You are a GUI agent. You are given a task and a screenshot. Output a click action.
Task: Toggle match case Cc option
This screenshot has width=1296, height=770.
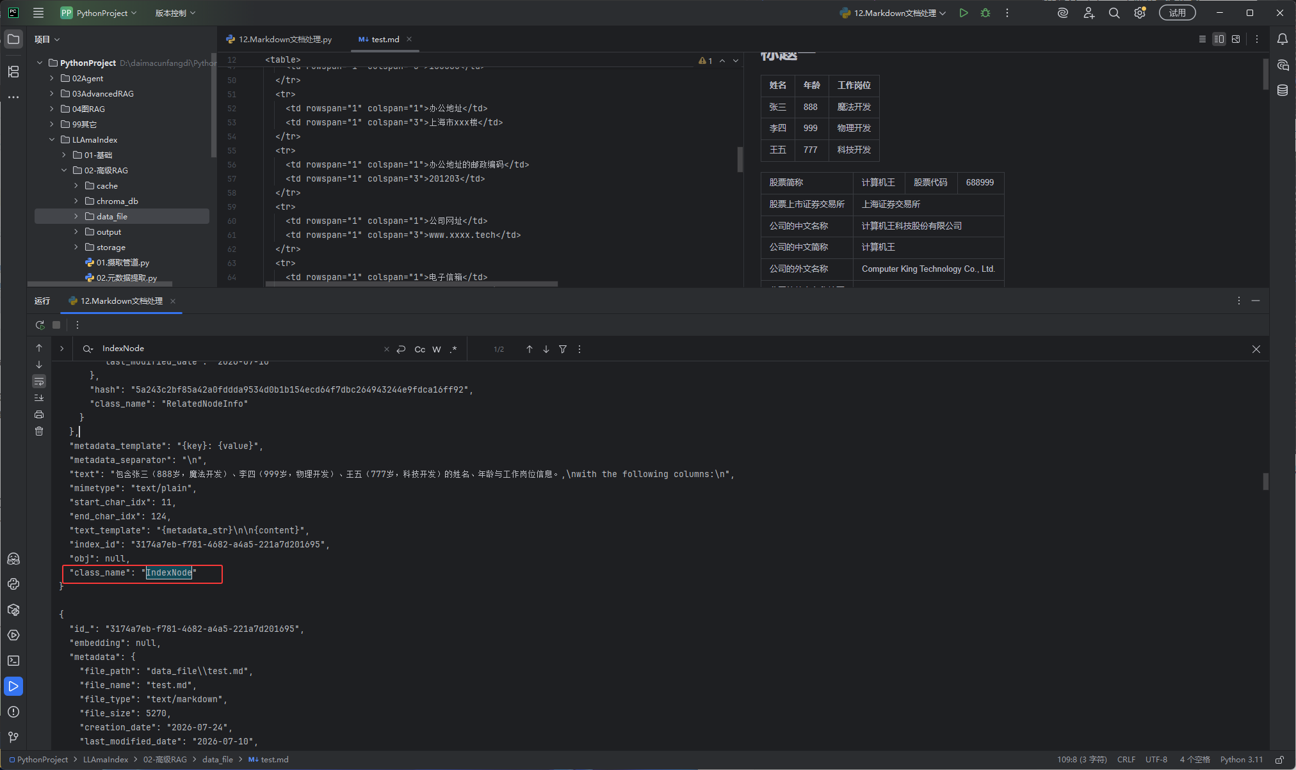click(420, 349)
